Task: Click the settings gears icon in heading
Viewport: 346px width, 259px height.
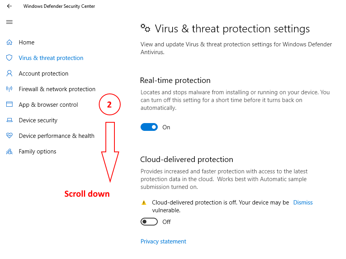Action: (145, 28)
